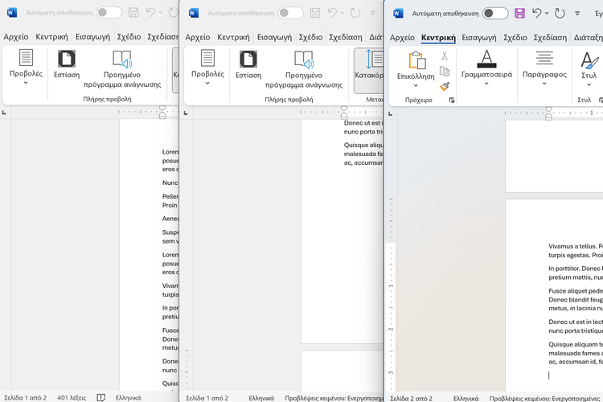This screenshot has height=402, width=603.
Task: Click 'Σελίδα 2 από 2' in the right status bar
Action: [x=411, y=399]
